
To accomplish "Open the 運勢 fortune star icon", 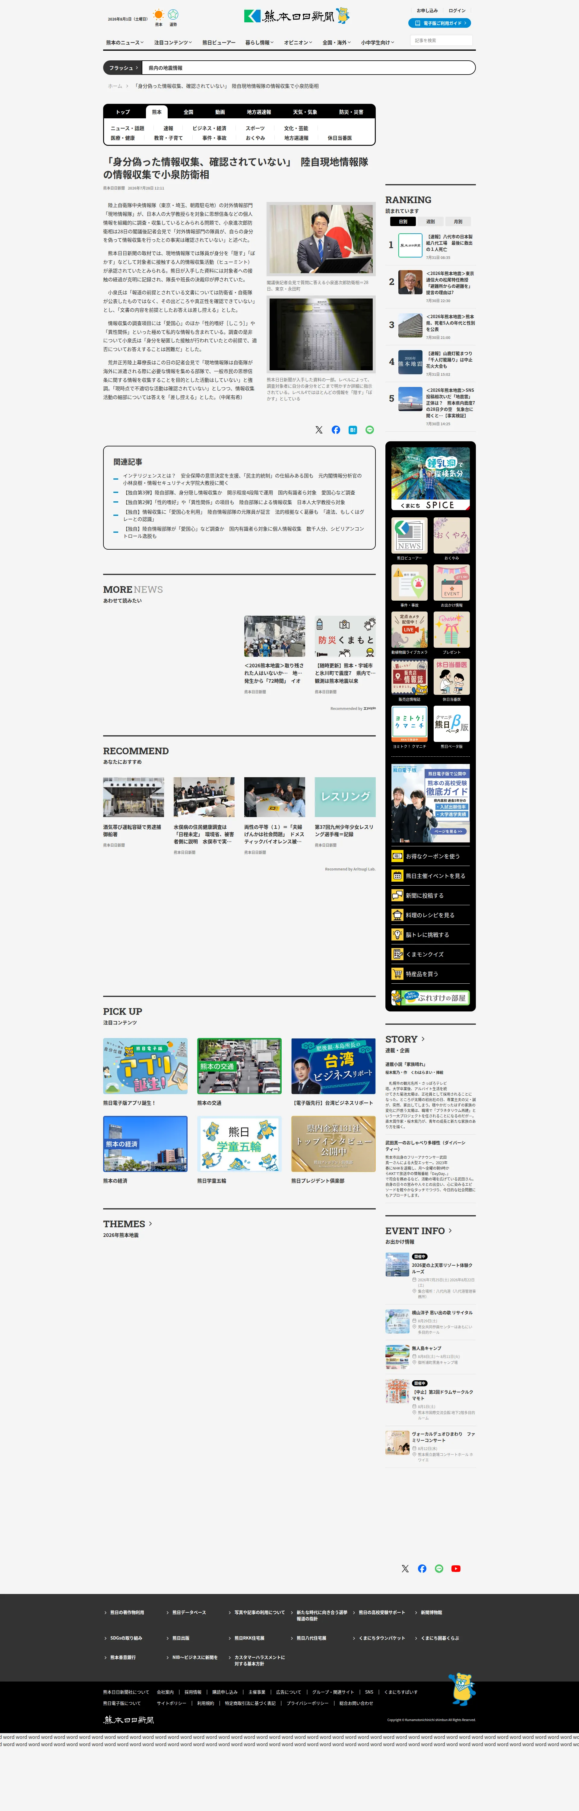I will pos(173,15).
